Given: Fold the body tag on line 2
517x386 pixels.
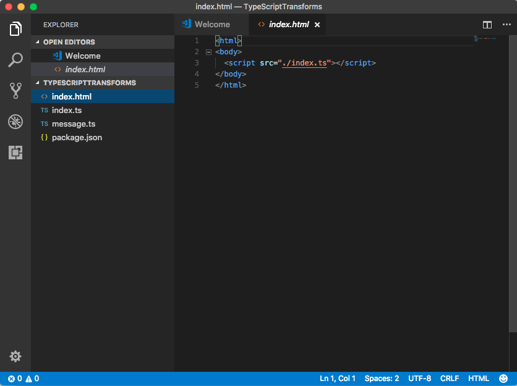Looking at the screenshot, I should (208, 52).
